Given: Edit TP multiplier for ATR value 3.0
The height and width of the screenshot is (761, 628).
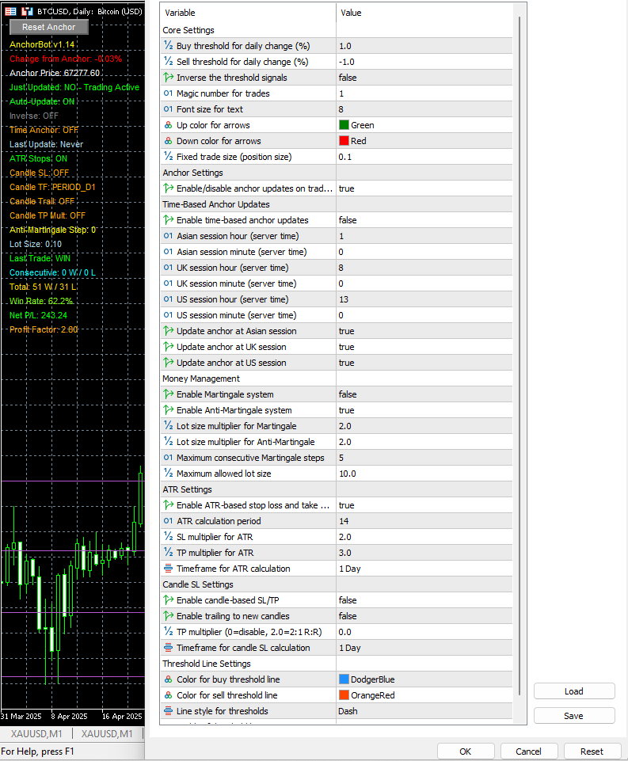Looking at the screenshot, I should (424, 553).
